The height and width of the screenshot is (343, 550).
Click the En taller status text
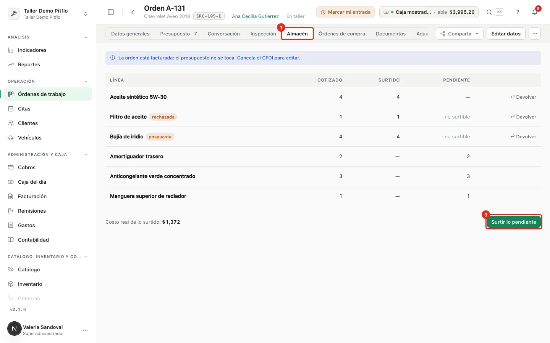pos(296,16)
